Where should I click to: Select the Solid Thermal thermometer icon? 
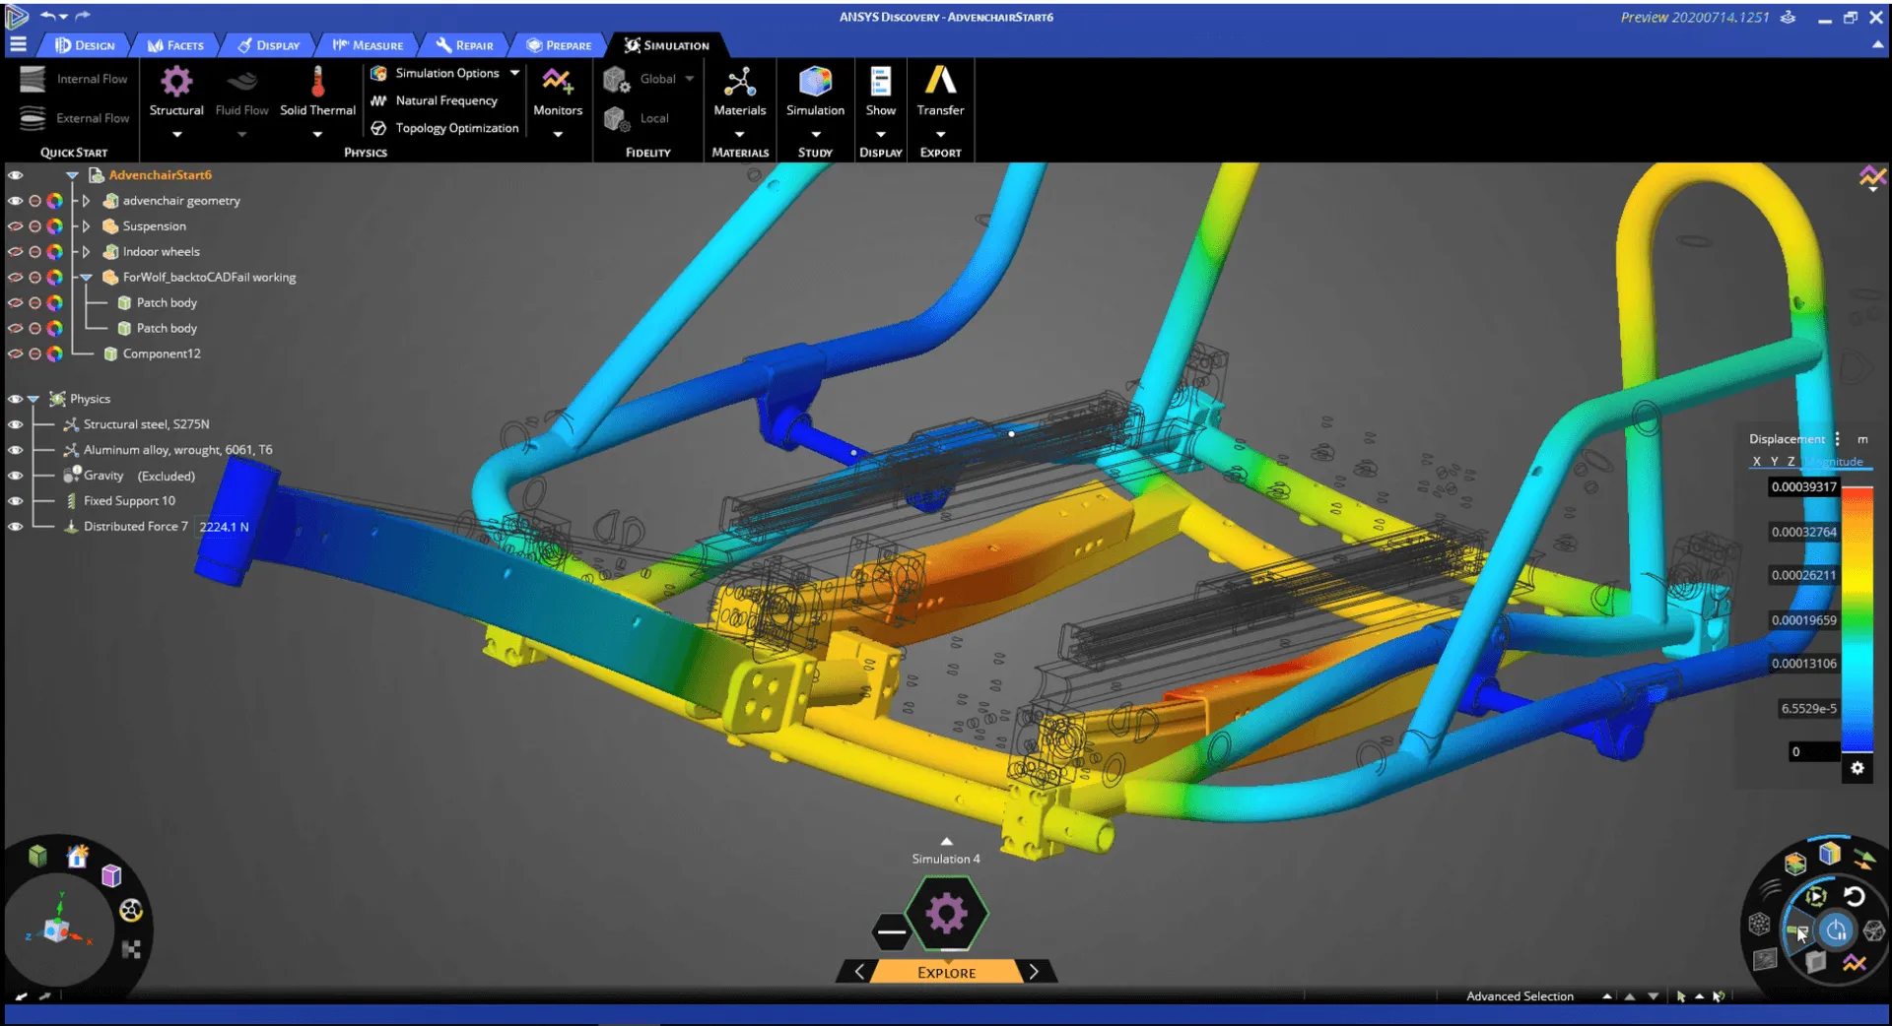tap(317, 82)
